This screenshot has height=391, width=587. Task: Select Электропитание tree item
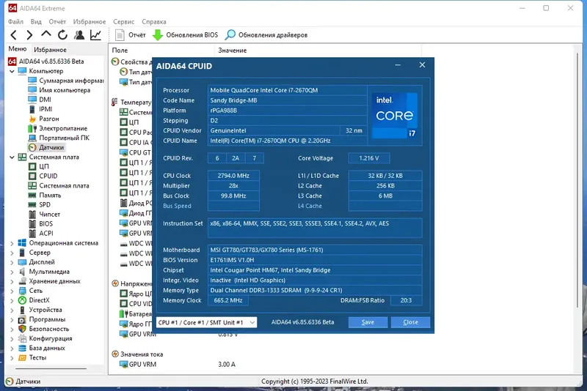coord(58,128)
